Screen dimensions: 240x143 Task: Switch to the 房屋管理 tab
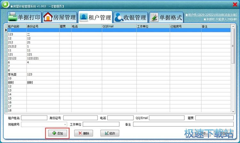(60, 17)
